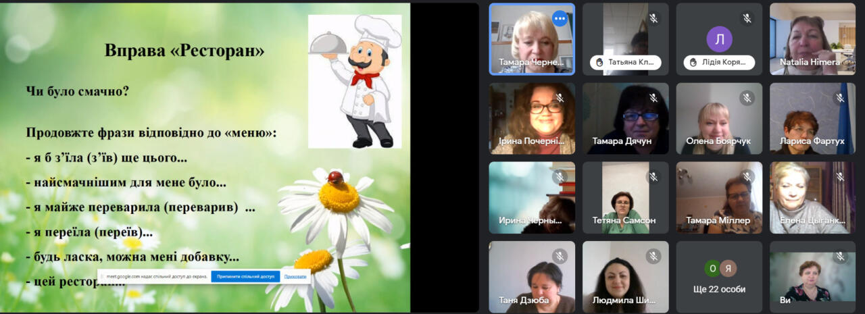The image size is (865, 314).
Task: Open more options on Тамара Черне tile
Action: click(560, 18)
